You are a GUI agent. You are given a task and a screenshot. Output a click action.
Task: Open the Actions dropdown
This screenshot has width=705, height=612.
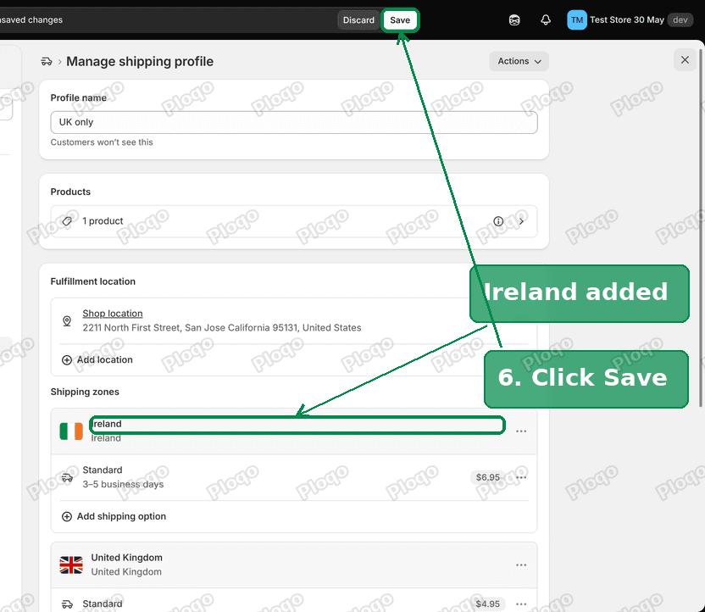click(x=519, y=61)
